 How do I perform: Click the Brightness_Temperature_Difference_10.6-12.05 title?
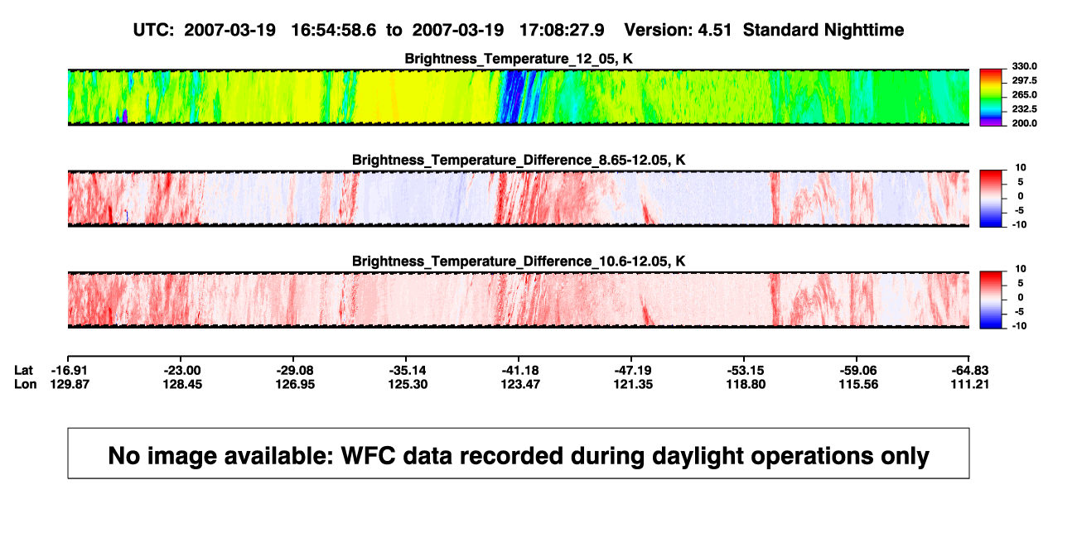click(x=519, y=262)
